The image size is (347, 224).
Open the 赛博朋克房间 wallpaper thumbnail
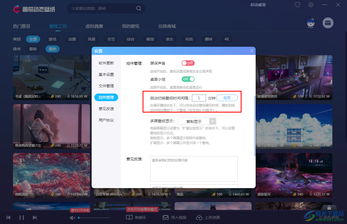[x=294, y=77]
